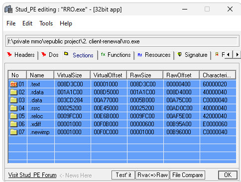Screen dimensions: 241x182
Task: Click the folder icon of section 07 .newimp
Action: (x=13, y=132)
